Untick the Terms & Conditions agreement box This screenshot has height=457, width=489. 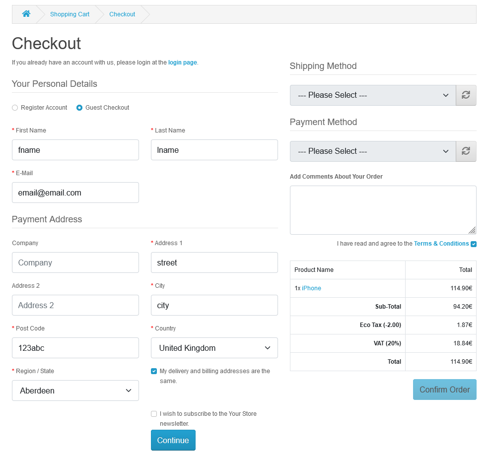(x=474, y=244)
